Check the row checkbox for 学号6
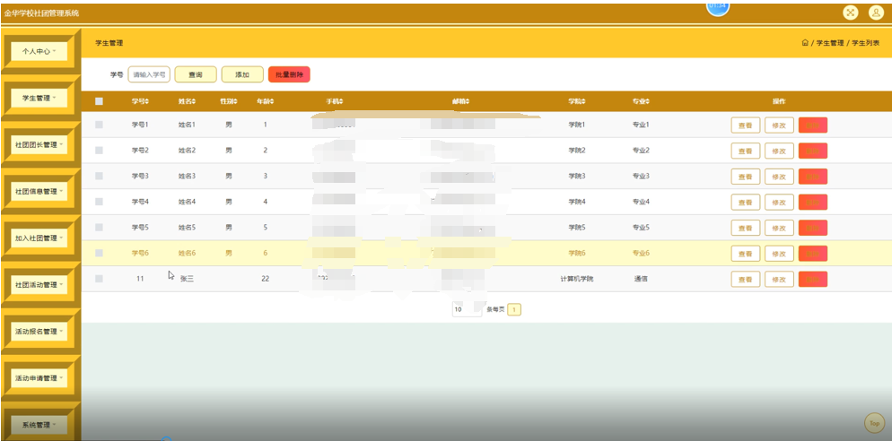The width and height of the screenshot is (892, 441). point(99,253)
